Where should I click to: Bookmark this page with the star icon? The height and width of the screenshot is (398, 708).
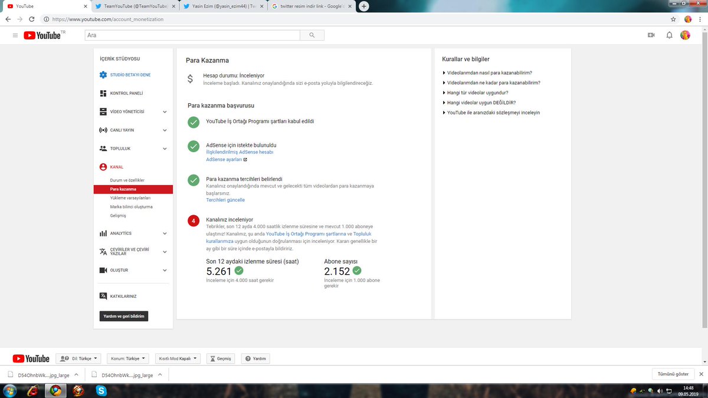tap(673, 19)
